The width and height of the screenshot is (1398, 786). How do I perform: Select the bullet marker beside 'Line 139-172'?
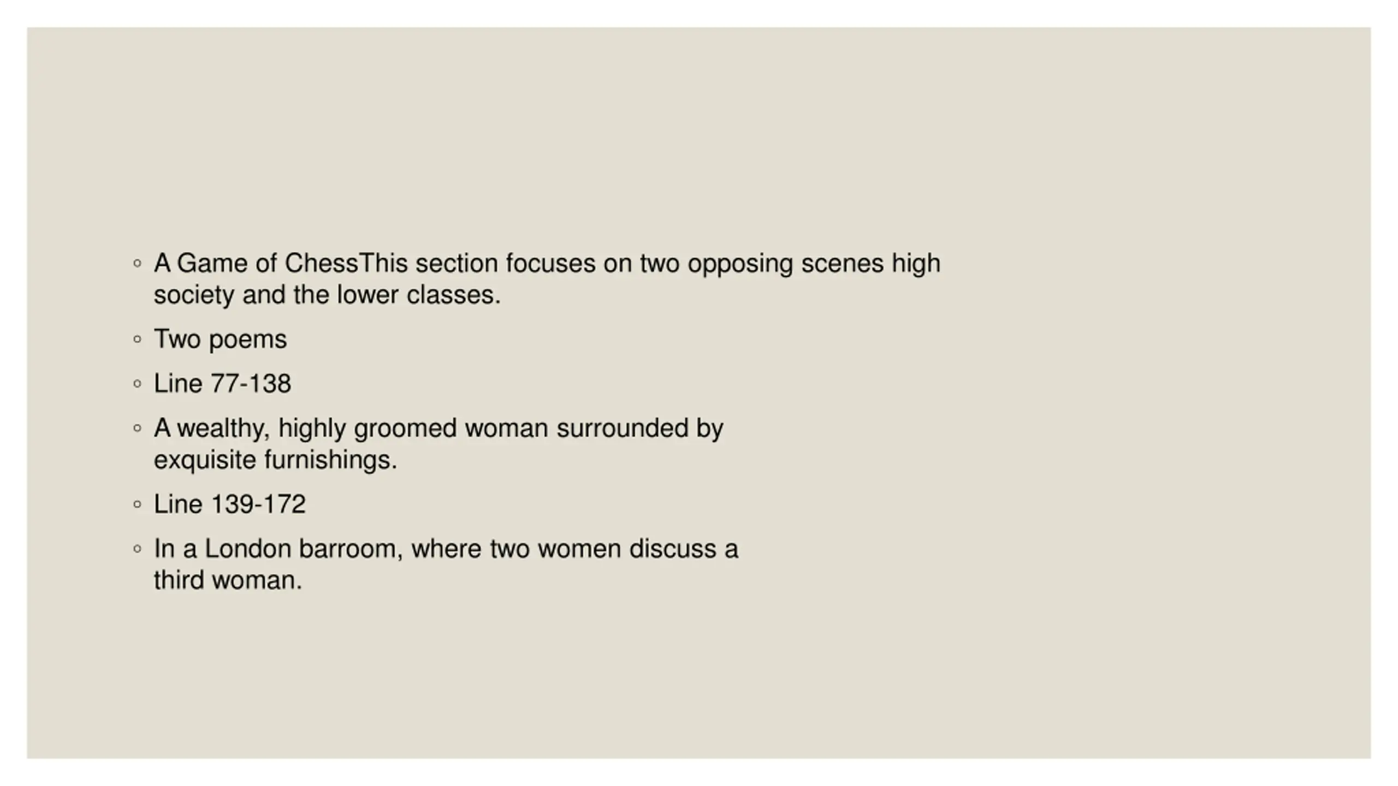(x=137, y=504)
